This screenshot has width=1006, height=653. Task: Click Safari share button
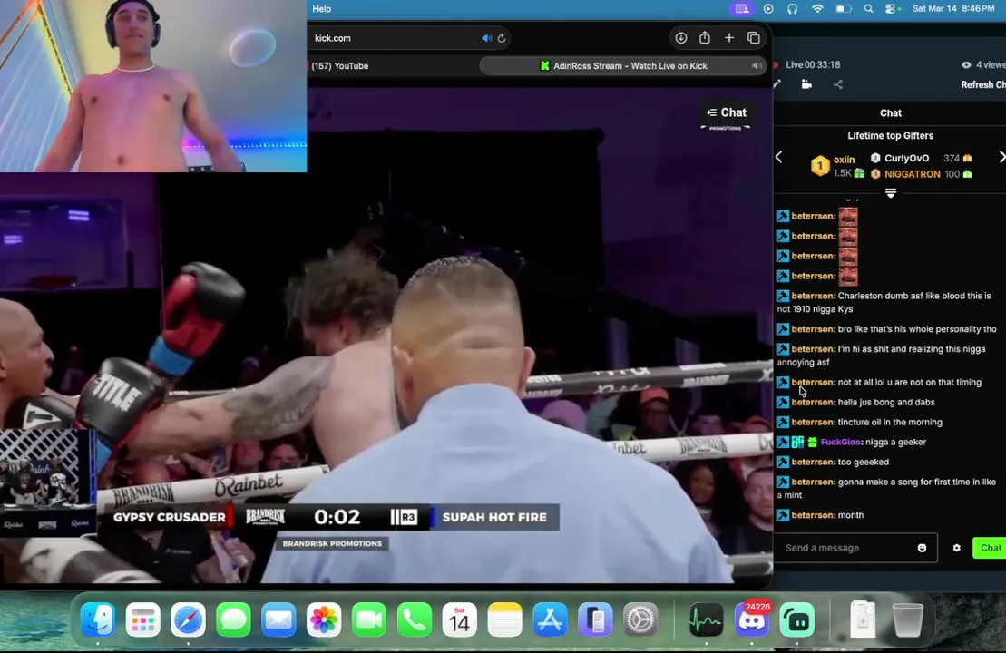point(705,38)
